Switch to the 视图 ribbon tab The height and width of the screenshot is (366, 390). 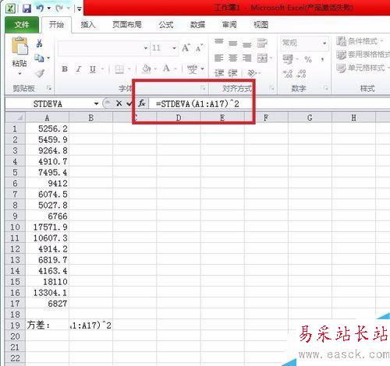(x=261, y=25)
